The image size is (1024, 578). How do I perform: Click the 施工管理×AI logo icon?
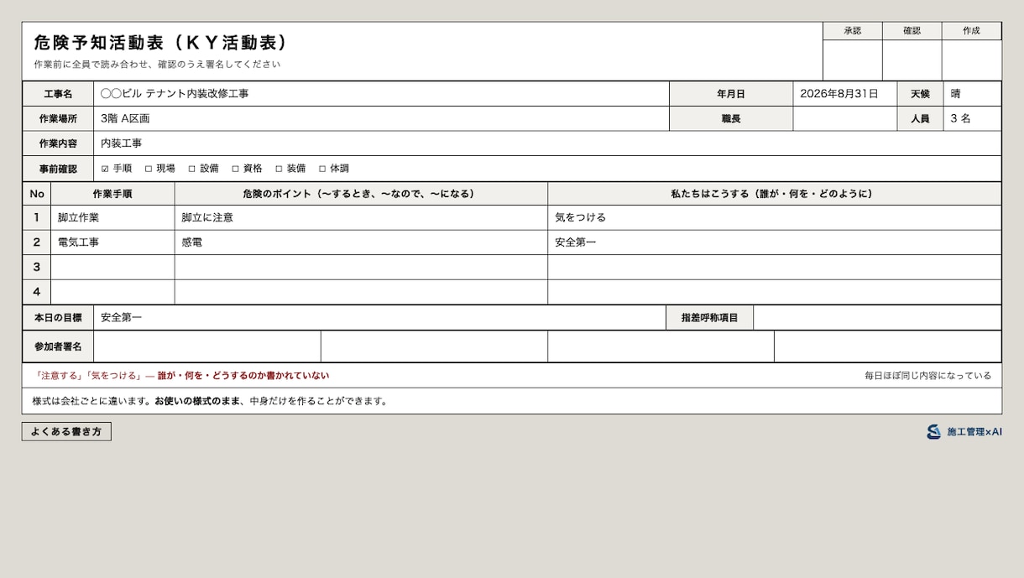(x=933, y=431)
